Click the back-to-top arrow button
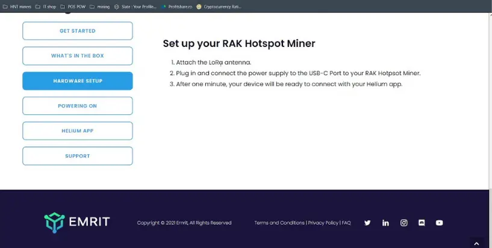492x248 pixels. [476, 244]
